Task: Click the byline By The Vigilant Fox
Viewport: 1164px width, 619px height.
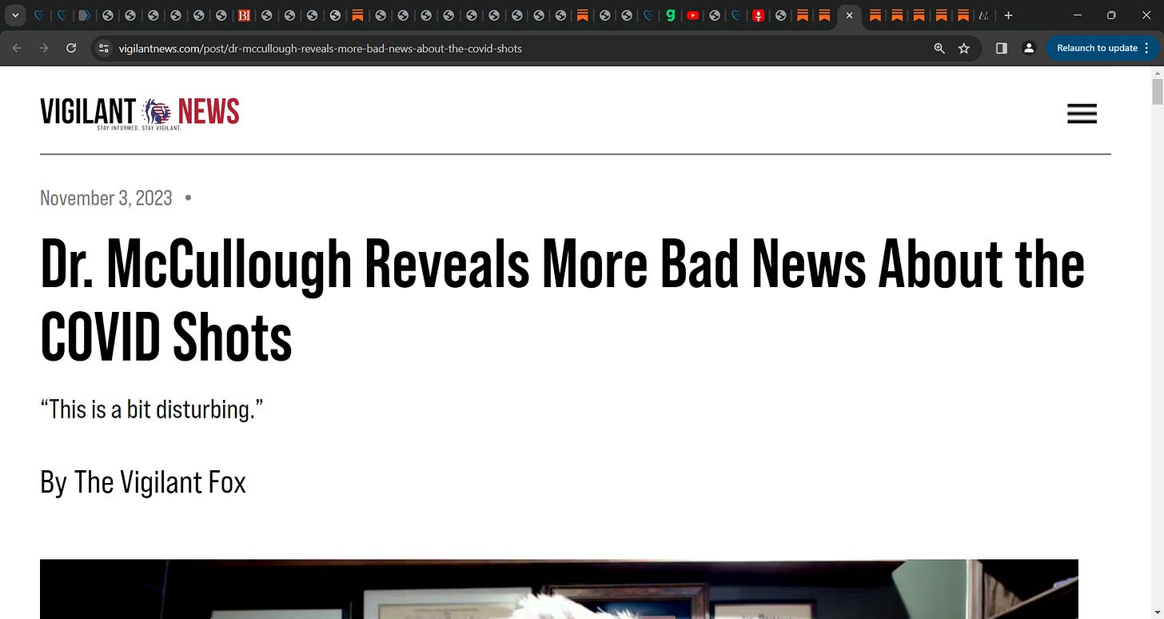Action: point(143,482)
